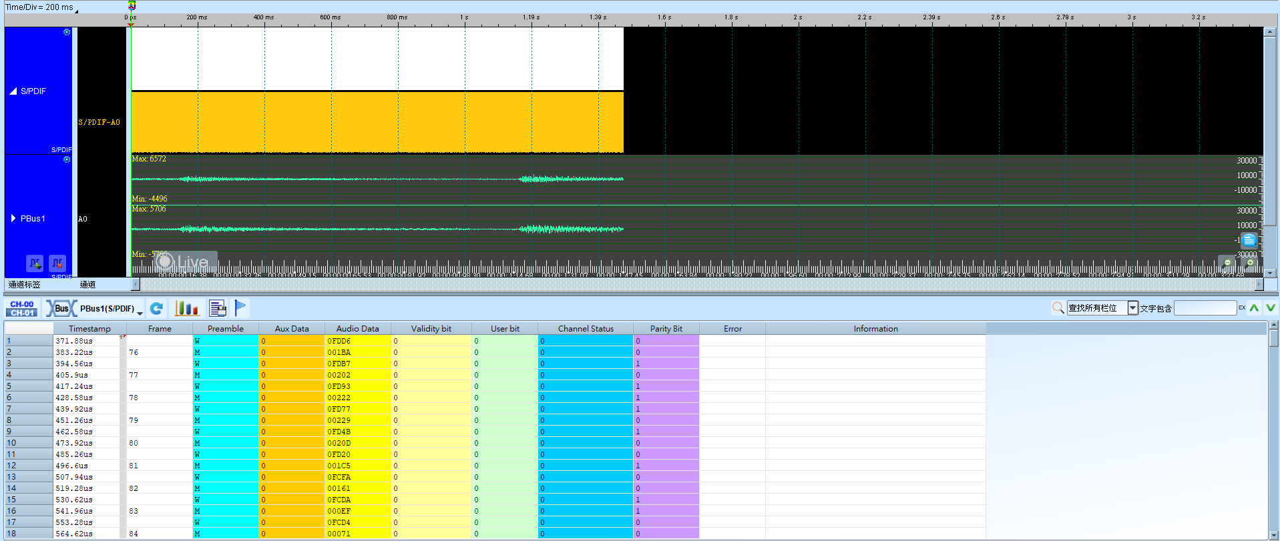This screenshot has width=1280, height=541.
Task: Click the search magnifier icon
Action: (1058, 308)
